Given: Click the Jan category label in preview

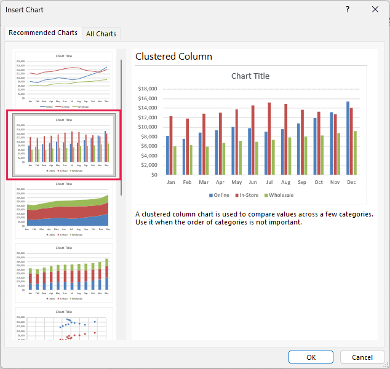Looking at the screenshot, I should 171,182.
